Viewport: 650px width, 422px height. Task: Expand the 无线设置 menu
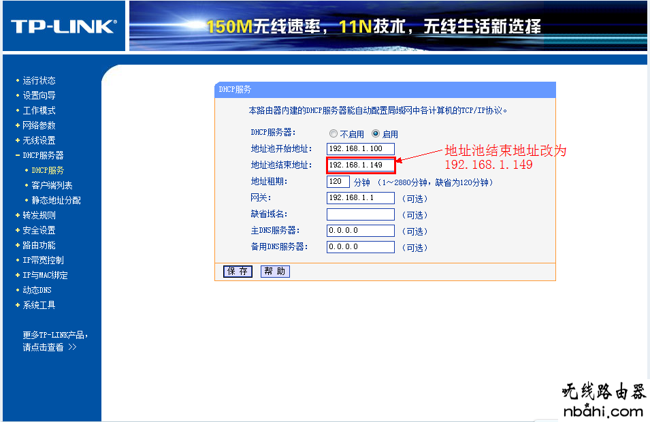pyautogui.click(x=39, y=140)
